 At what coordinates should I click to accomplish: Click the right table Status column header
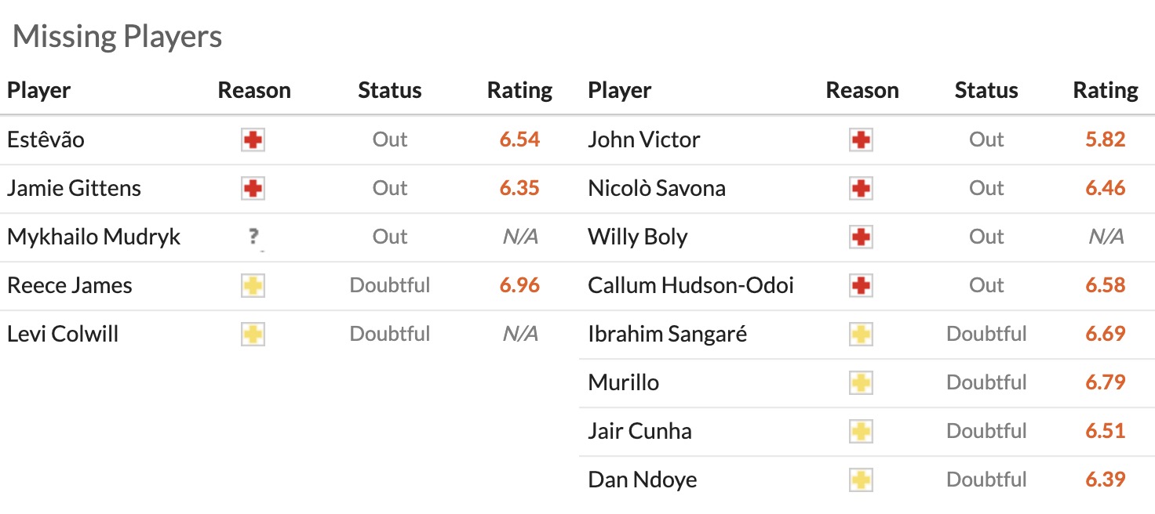pyautogui.click(x=986, y=90)
